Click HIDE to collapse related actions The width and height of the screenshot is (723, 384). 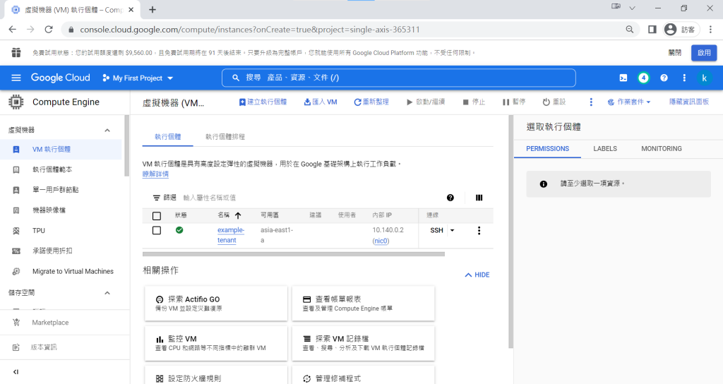coord(477,275)
